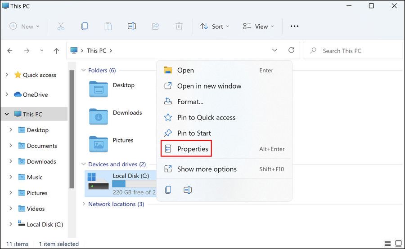Image resolution: width=405 pixels, height=249 pixels.
Task: Click the Search This PC field
Action: click(353, 51)
